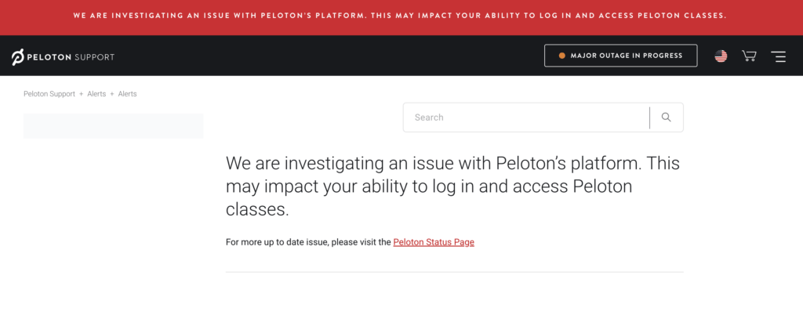Image resolution: width=803 pixels, height=315 pixels.
Task: Click the orange outage status dot
Action: [x=561, y=56]
